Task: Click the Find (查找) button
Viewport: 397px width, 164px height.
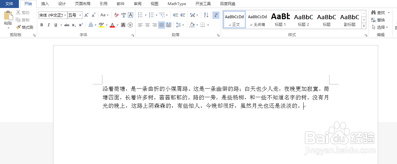Action: coord(378,12)
